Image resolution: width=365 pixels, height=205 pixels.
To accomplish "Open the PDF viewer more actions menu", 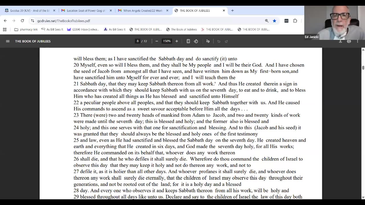I will (357, 41).
